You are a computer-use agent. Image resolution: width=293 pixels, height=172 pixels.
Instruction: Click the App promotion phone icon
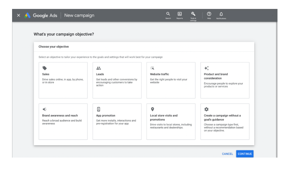[99, 109]
